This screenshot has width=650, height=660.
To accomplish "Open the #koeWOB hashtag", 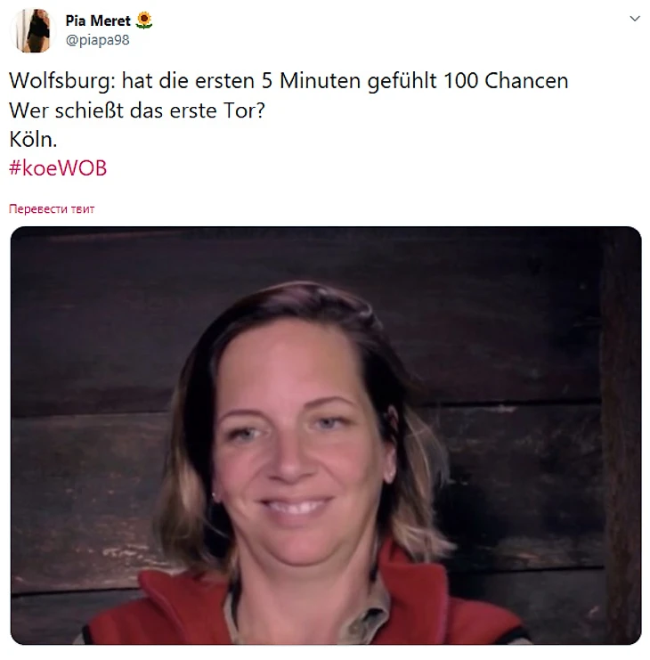I will 58,168.
